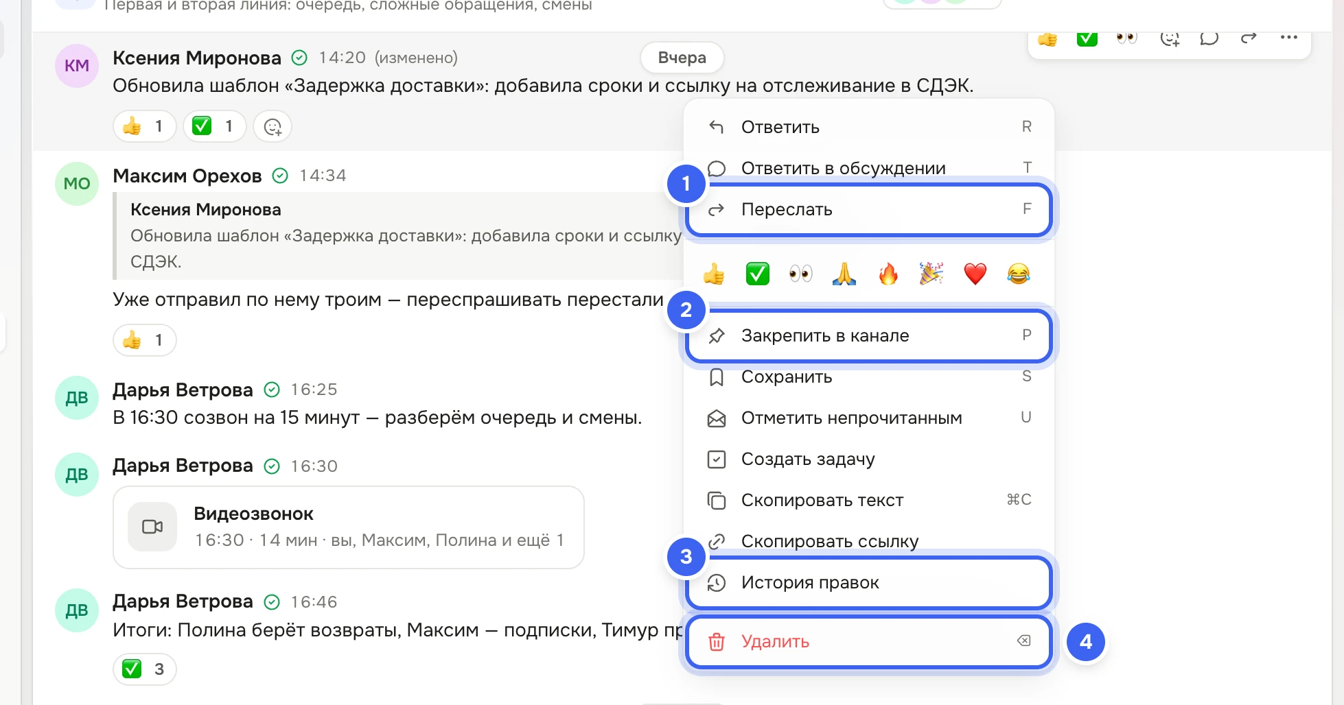Mark unread with Отметить непрочитанным
The width and height of the screenshot is (1344, 705).
(x=868, y=418)
